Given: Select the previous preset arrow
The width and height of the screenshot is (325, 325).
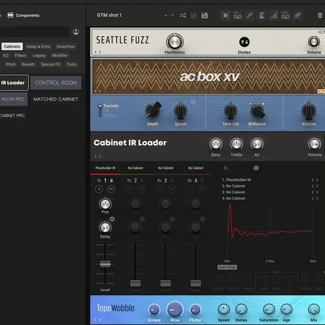Looking at the screenshot, I should (165, 15).
